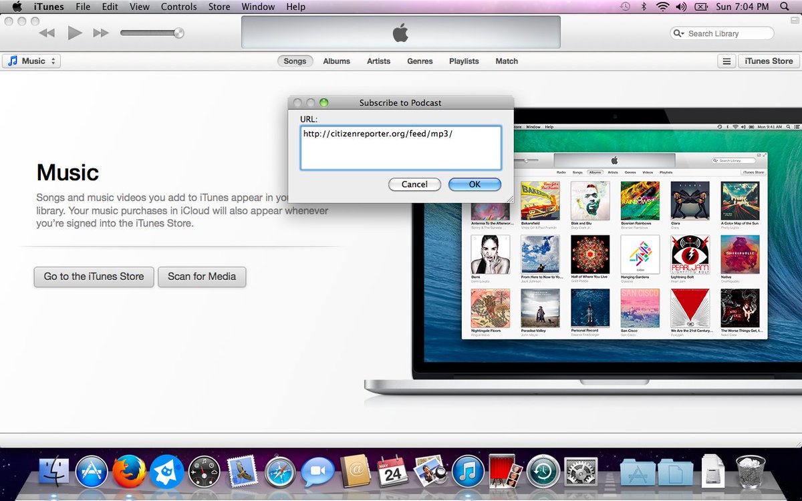Image resolution: width=802 pixels, height=501 pixels.
Task: Switch to the Playlists tab
Action: [x=464, y=61]
